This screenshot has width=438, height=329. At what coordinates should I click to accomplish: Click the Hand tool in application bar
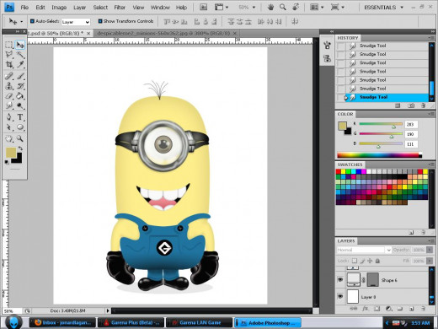coord(270,8)
